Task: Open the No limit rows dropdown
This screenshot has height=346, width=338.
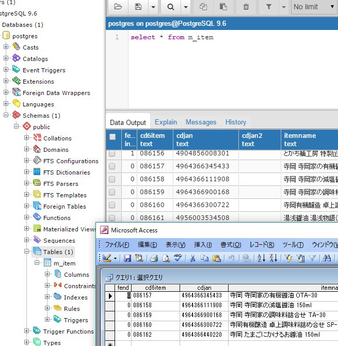Action: tap(314, 7)
